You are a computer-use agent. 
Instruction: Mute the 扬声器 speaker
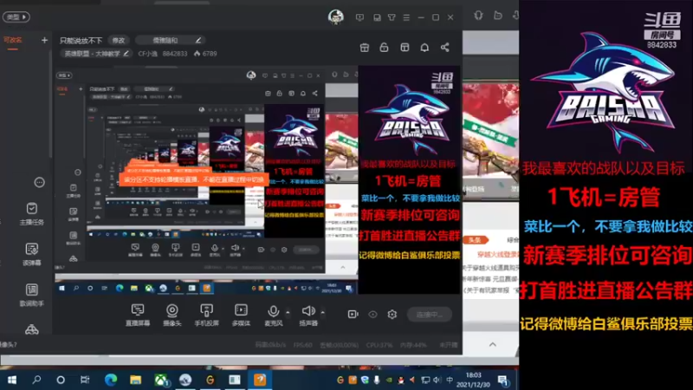pyautogui.click(x=308, y=315)
